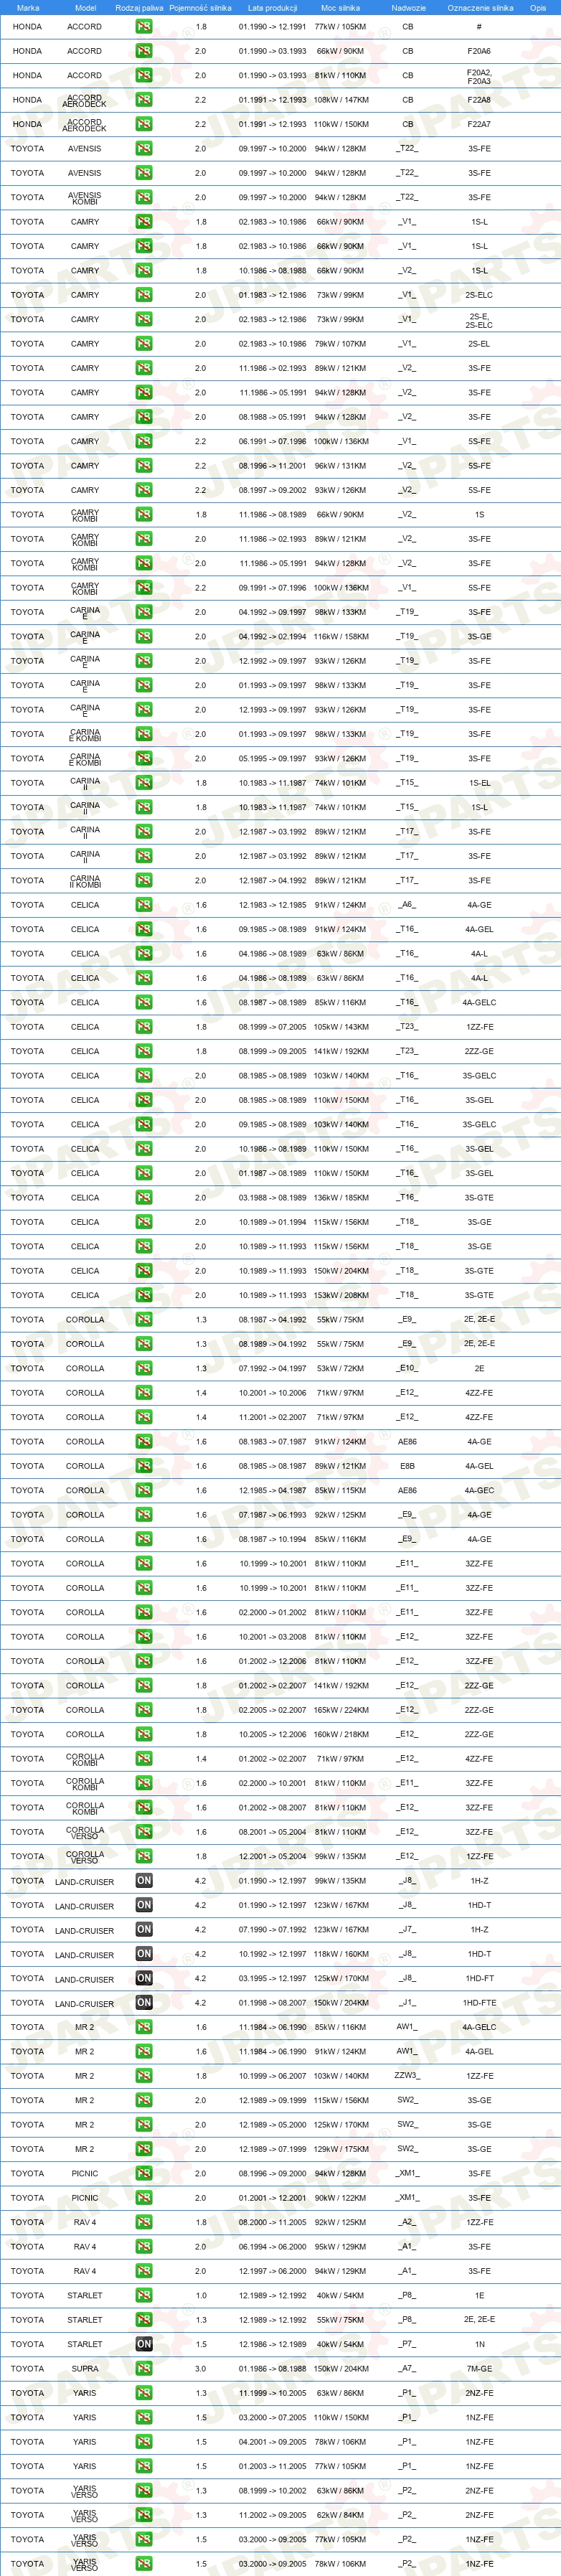Select the petrol icon in the Avensis Kombi row
The height and width of the screenshot is (2576, 561).
point(144,198)
